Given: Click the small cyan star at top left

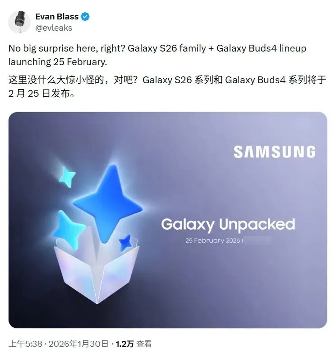Looking at the screenshot, I should click(67, 177).
